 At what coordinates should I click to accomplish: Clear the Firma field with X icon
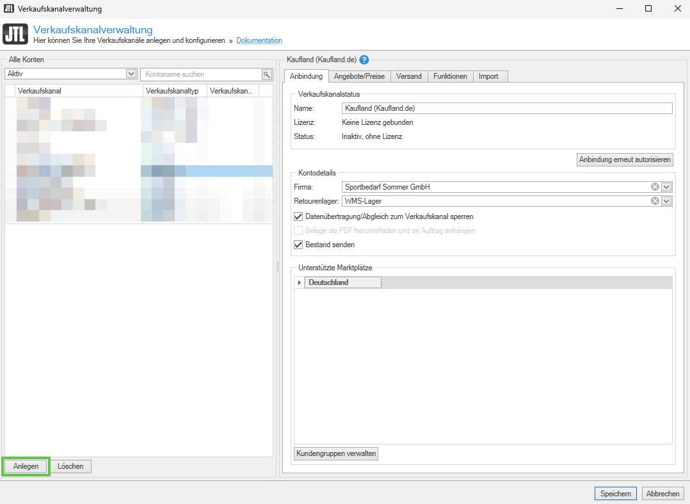(655, 187)
